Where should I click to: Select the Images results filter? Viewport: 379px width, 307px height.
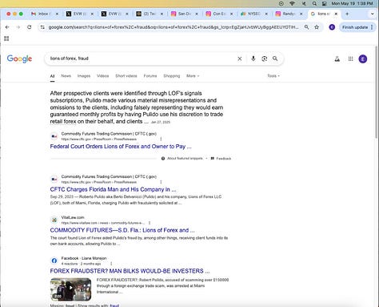coord(84,76)
